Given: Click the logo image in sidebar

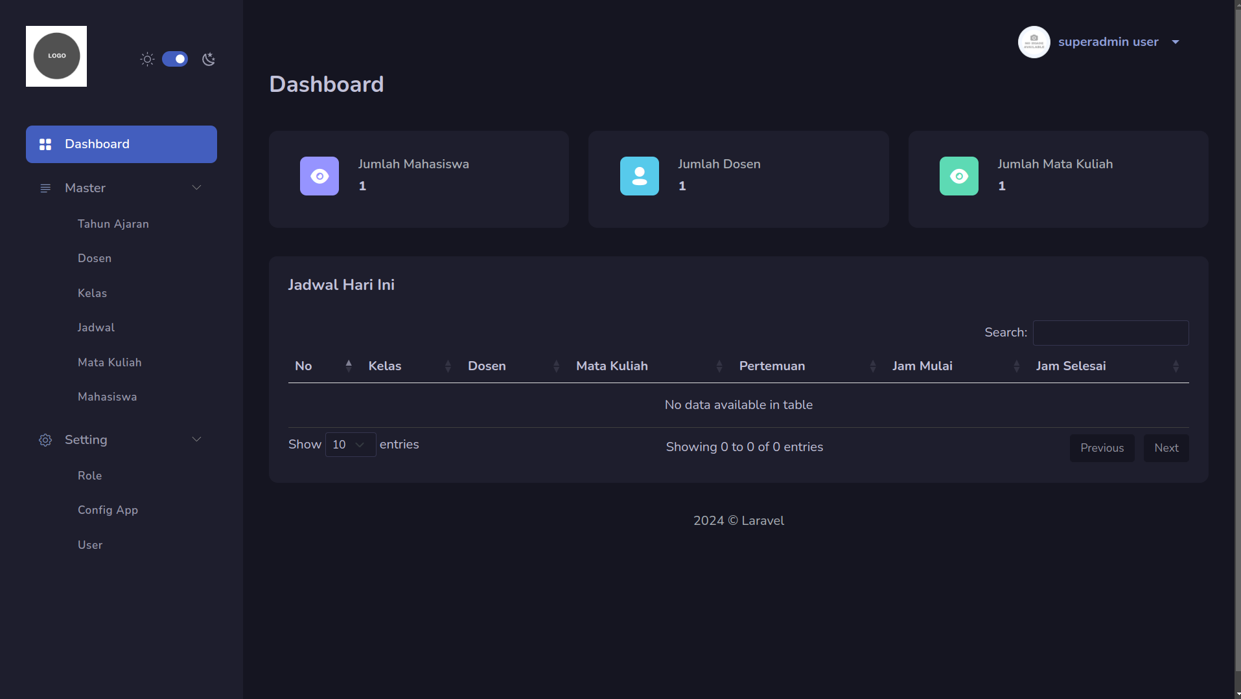Looking at the screenshot, I should coord(56,56).
